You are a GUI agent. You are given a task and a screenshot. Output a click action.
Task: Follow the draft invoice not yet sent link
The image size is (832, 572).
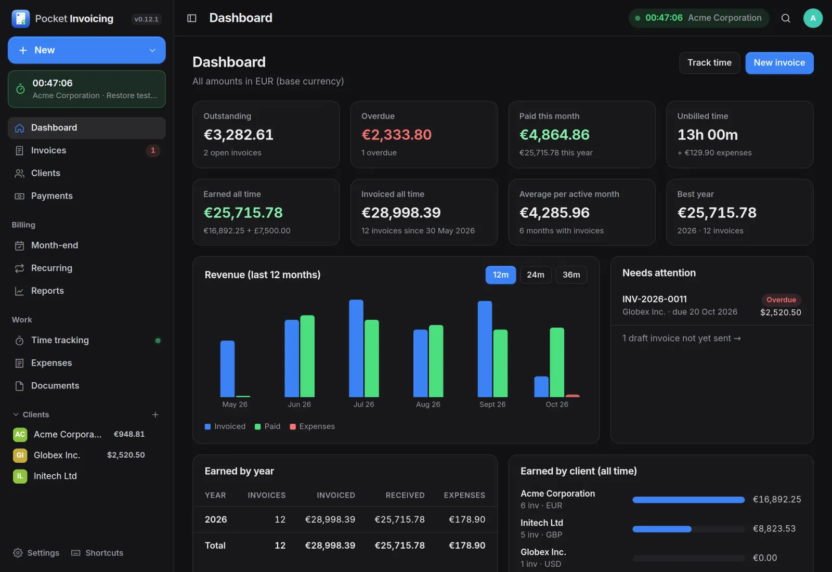coord(681,339)
